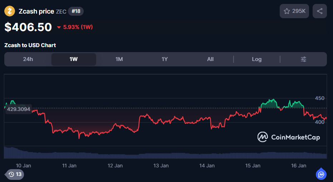Click the 15 Jan date label

(x=253, y=166)
